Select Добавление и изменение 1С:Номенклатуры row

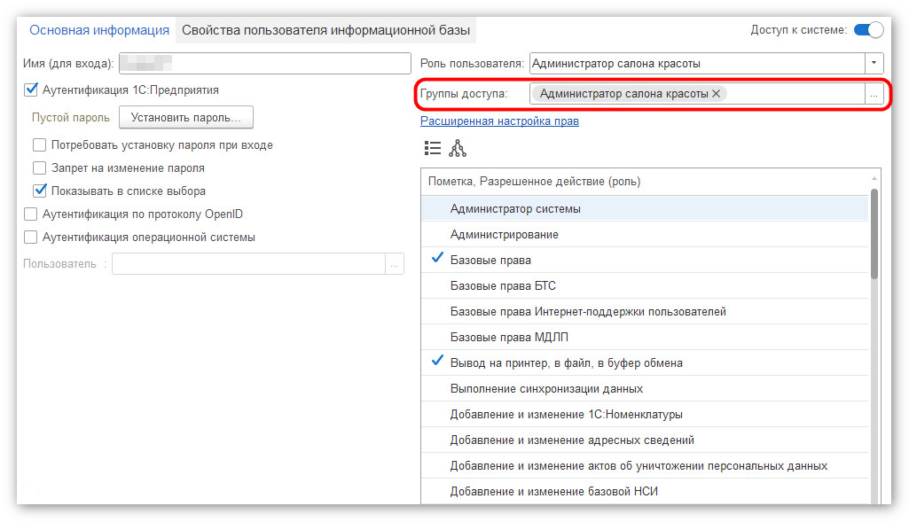645,414
